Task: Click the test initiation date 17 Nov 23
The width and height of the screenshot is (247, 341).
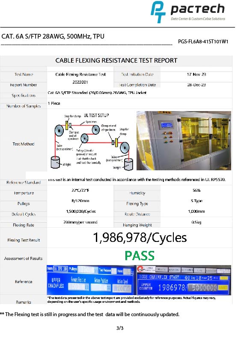Action: click(x=196, y=74)
